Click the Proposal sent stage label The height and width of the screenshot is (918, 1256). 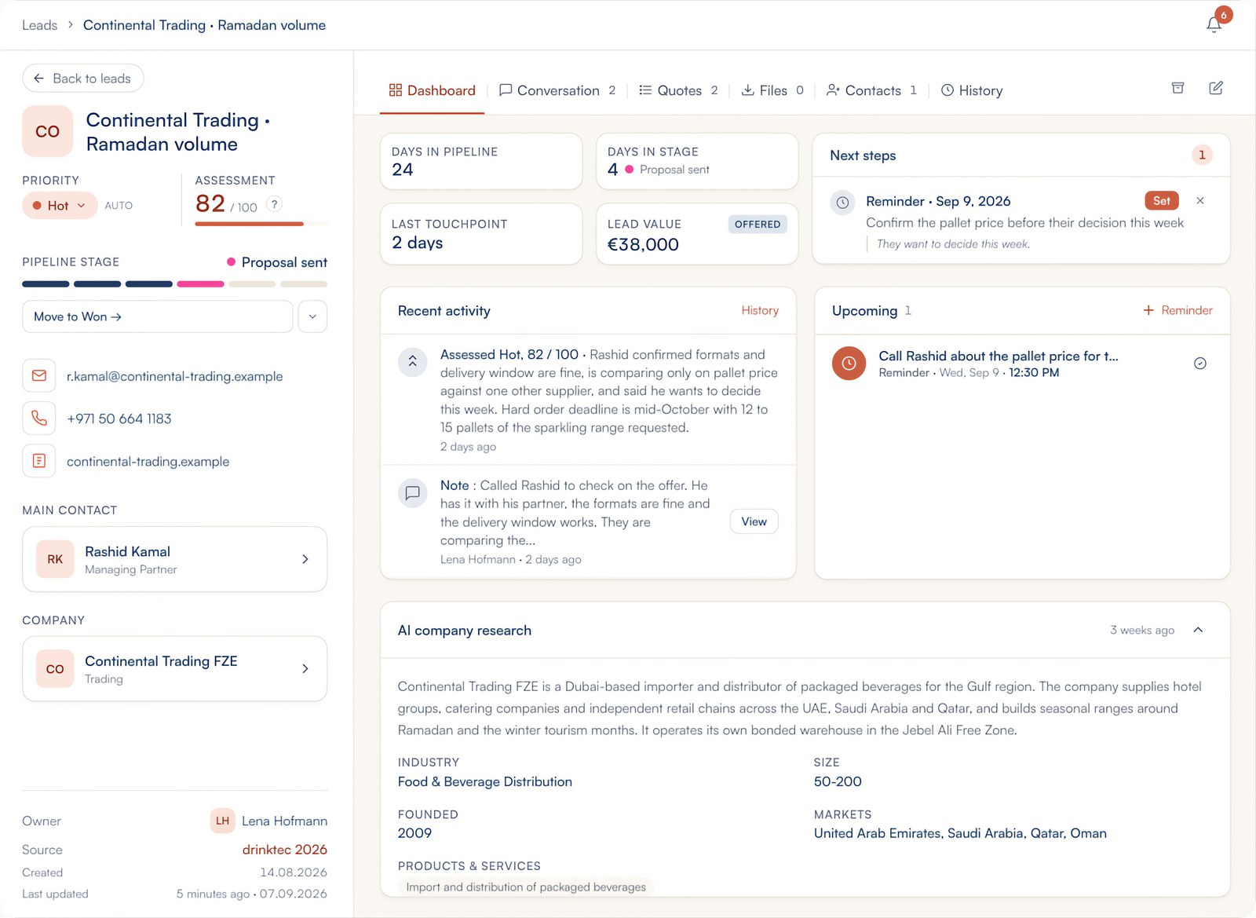tap(284, 262)
